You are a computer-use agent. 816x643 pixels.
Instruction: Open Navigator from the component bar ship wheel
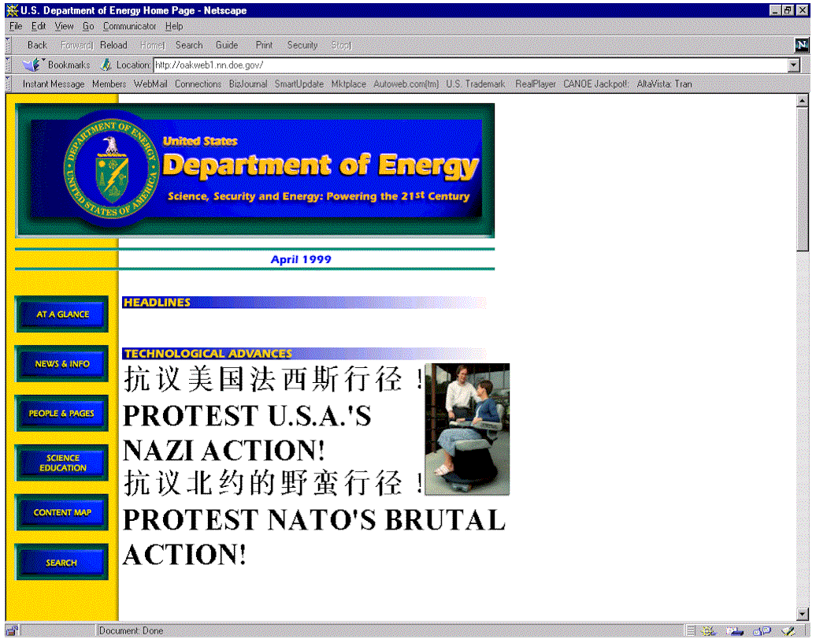coord(708,630)
